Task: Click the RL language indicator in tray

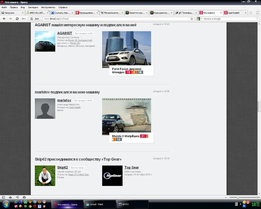Action: pyautogui.click(x=236, y=204)
